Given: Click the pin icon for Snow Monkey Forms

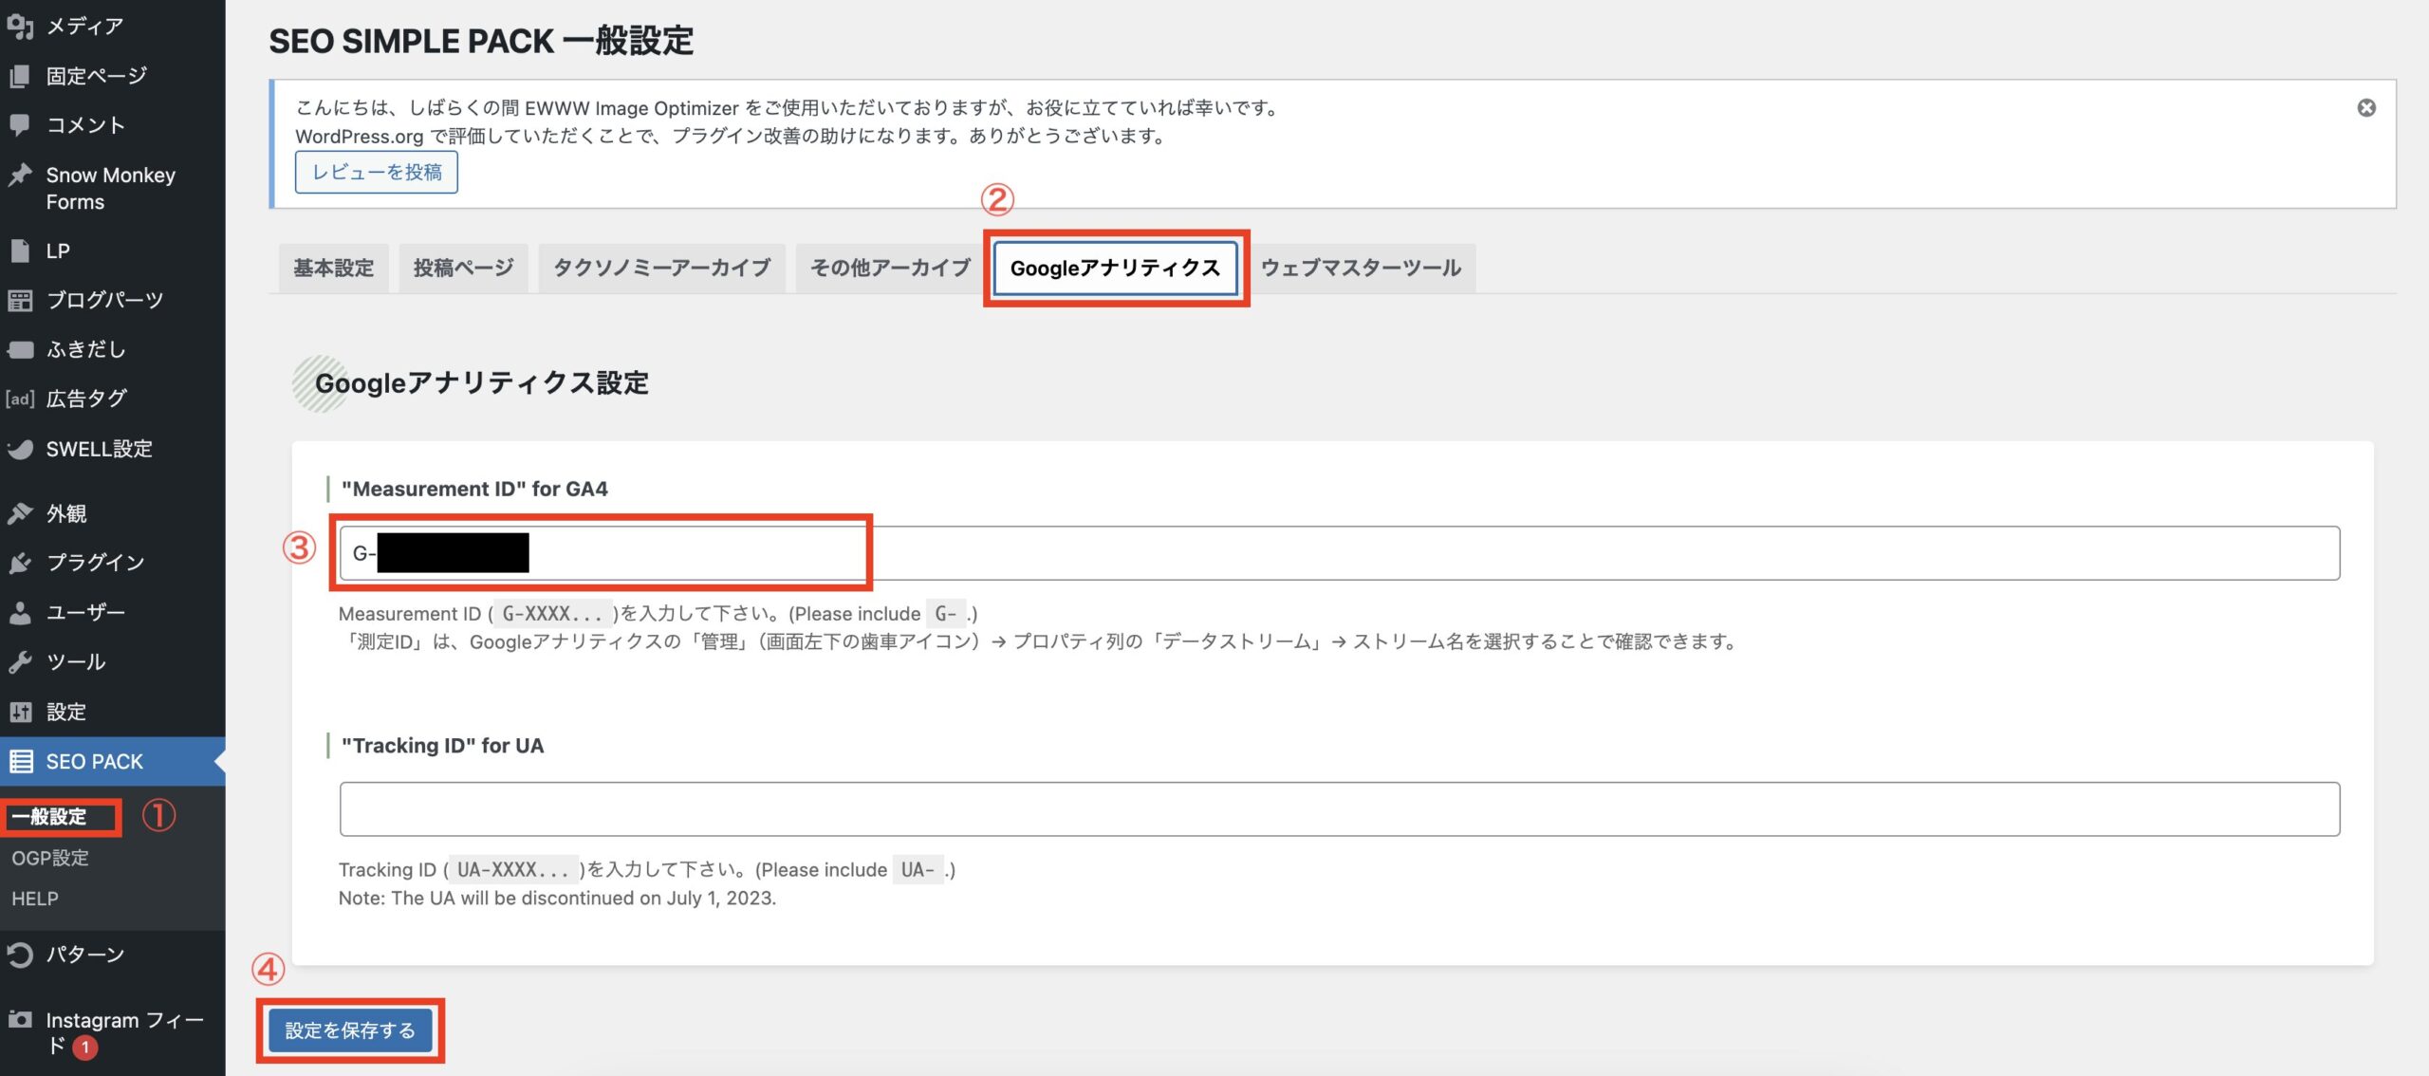Looking at the screenshot, I should [x=20, y=175].
